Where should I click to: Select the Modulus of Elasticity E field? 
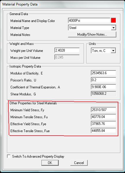103,73
